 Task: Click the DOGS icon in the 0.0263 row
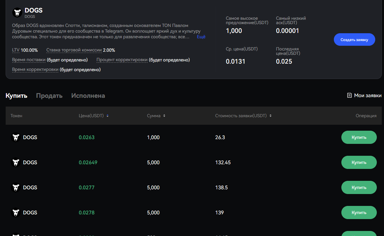click(x=16, y=138)
